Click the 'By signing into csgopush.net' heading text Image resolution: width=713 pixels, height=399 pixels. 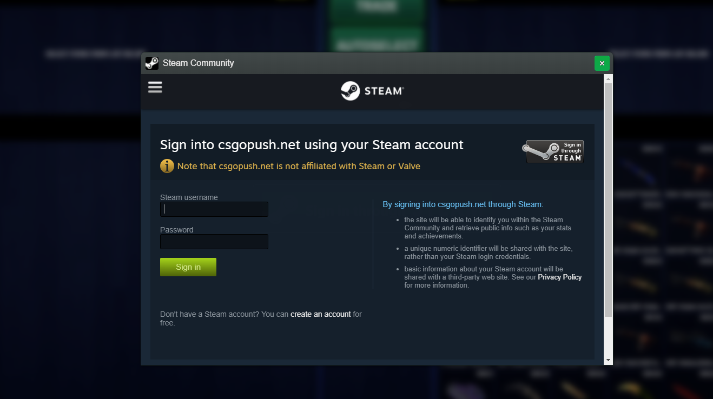463,204
